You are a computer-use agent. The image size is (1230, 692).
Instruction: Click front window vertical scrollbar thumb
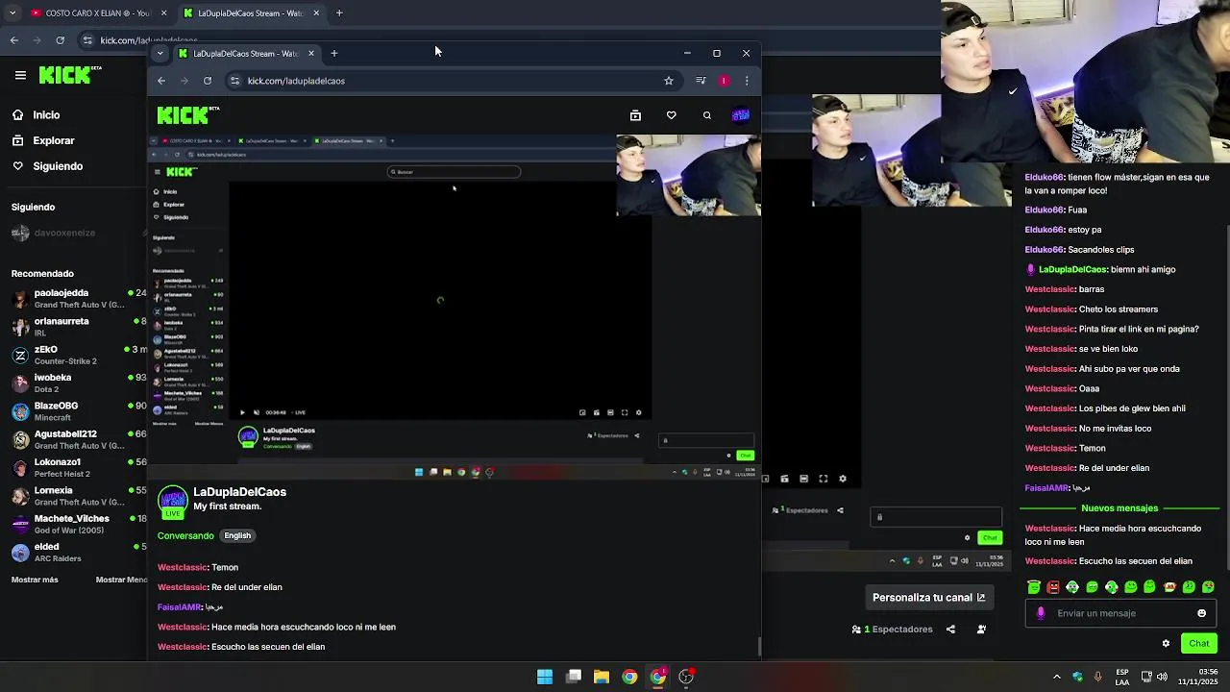(759, 647)
